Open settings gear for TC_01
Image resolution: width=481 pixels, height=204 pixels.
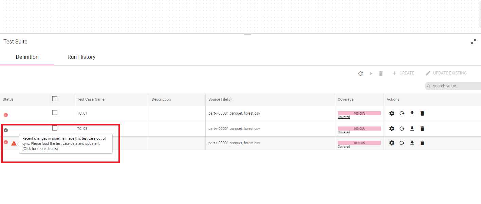(x=392, y=113)
